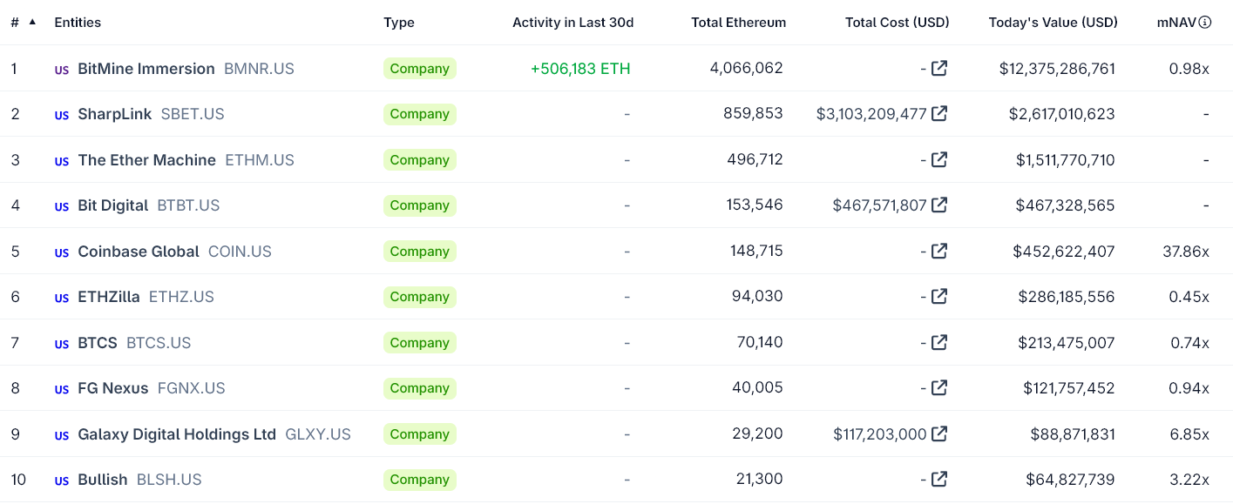Screen dimensions: 1233x504
Task: Open Galaxy Digital's cost external link
Action: [939, 433]
